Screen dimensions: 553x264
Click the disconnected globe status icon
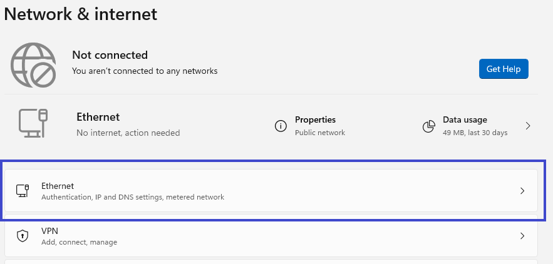coord(33,64)
